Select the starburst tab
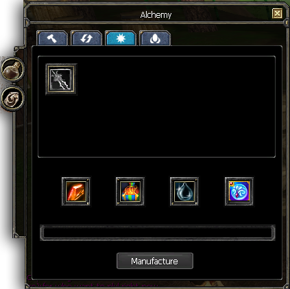This screenshot has height=289, width=290. (121, 38)
